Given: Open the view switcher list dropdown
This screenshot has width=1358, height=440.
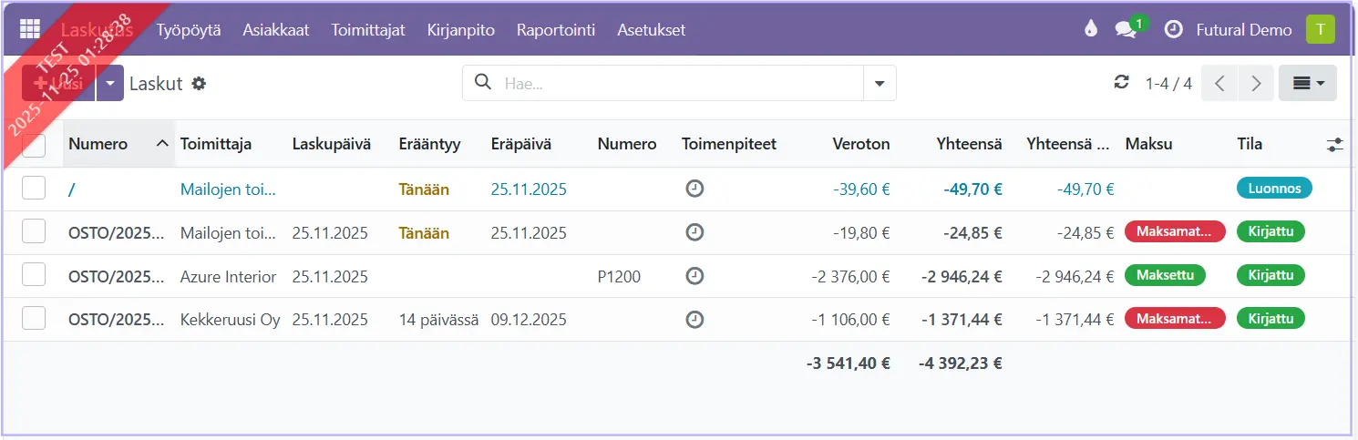Looking at the screenshot, I should click(1307, 83).
